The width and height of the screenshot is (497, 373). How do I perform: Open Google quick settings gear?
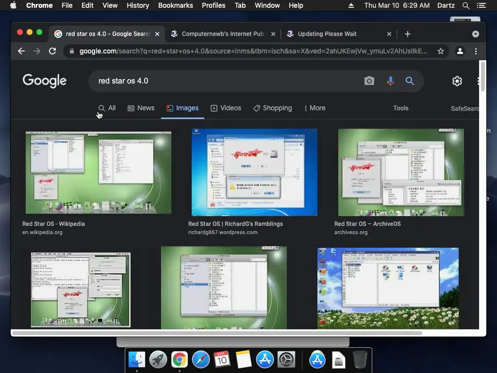[x=457, y=81]
